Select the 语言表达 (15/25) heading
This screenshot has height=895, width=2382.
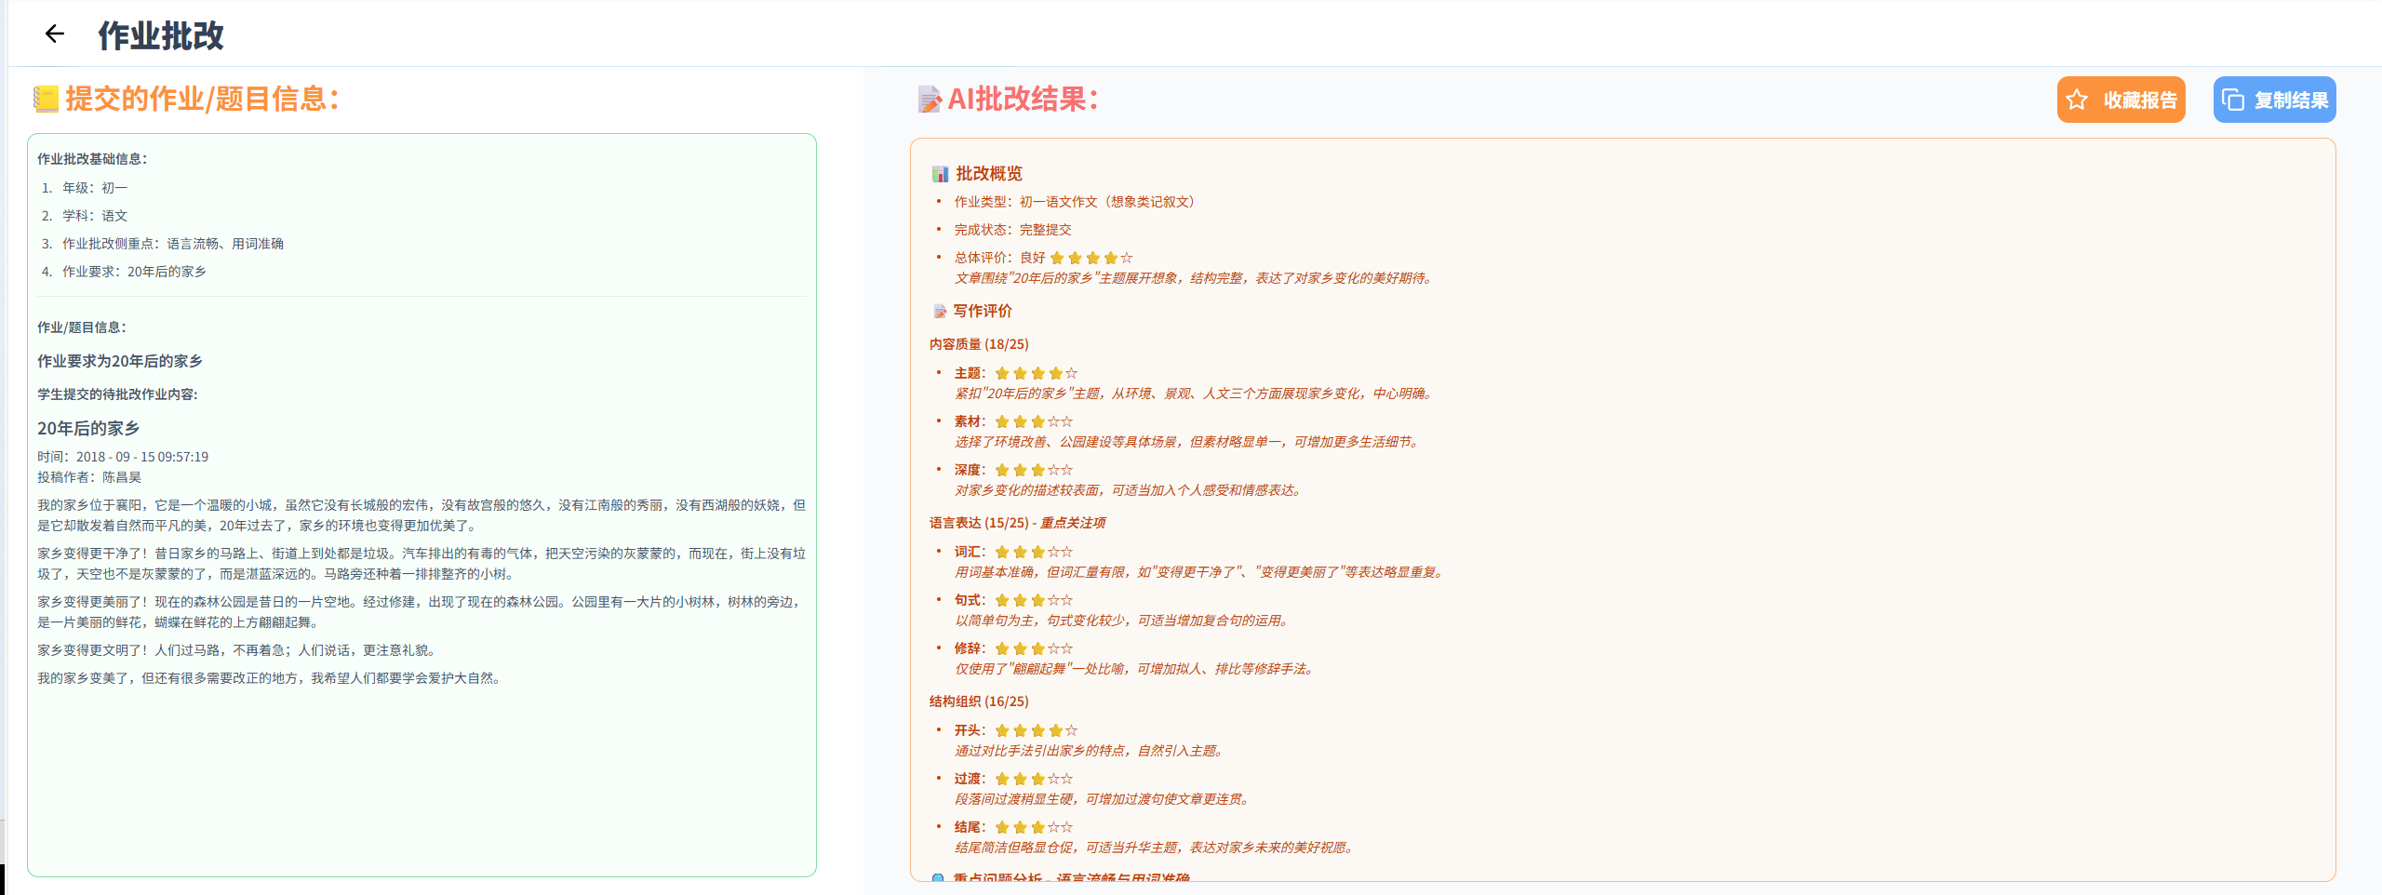tap(979, 523)
